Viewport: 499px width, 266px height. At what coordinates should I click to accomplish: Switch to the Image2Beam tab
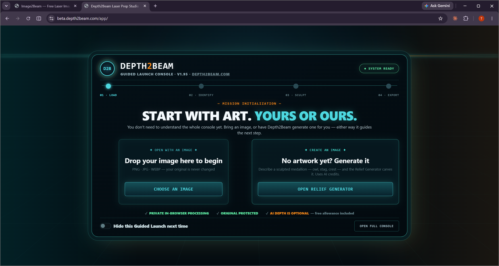click(46, 6)
